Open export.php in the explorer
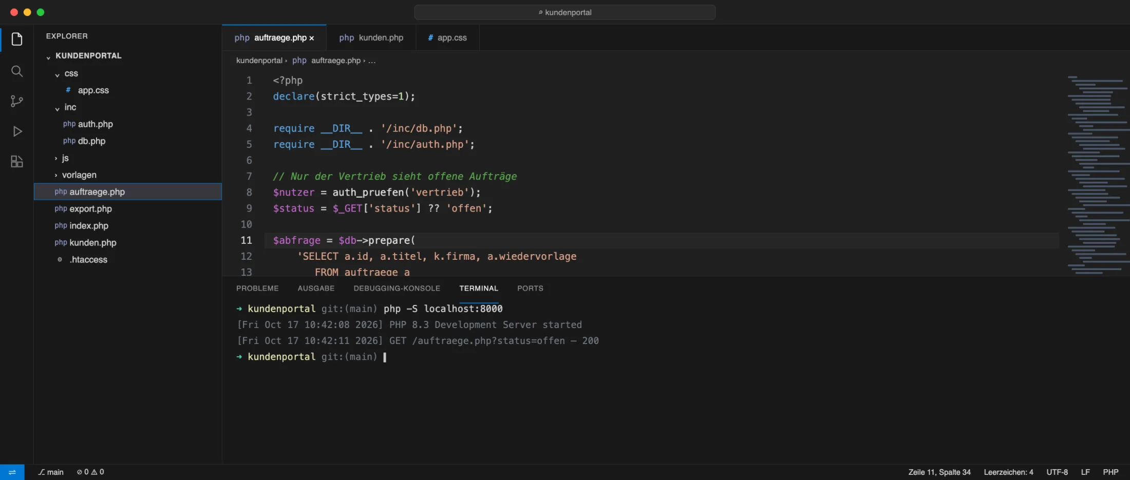This screenshot has width=1130, height=480. pos(128,209)
